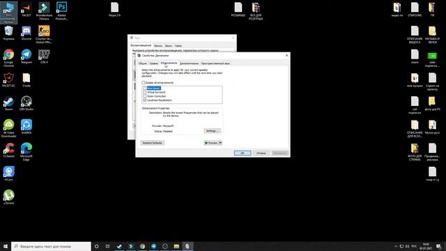The width and height of the screenshot is (446, 251).
Task: Select Запись tab in the Звук window
Action: (158, 46)
